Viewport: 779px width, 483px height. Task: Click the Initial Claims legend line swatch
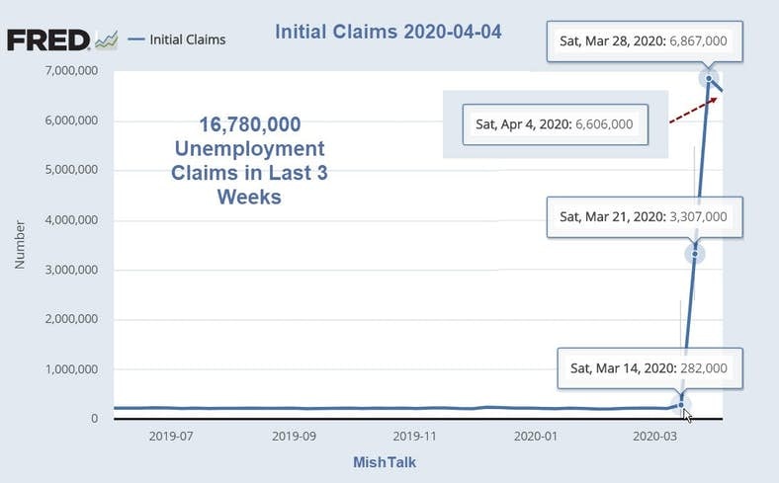135,40
